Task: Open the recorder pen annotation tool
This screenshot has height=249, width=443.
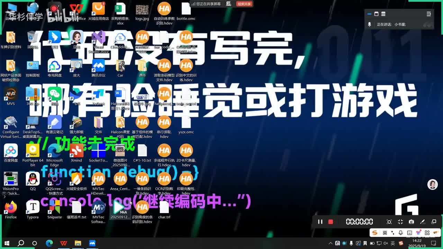Action: coord(422,222)
